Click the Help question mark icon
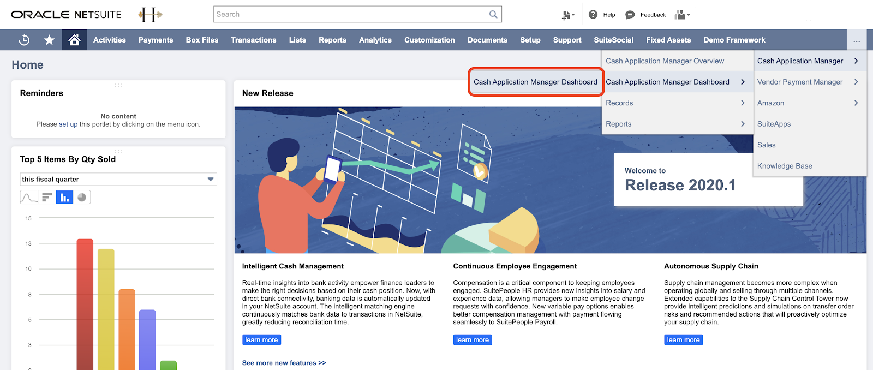This screenshot has width=873, height=370. coord(593,15)
